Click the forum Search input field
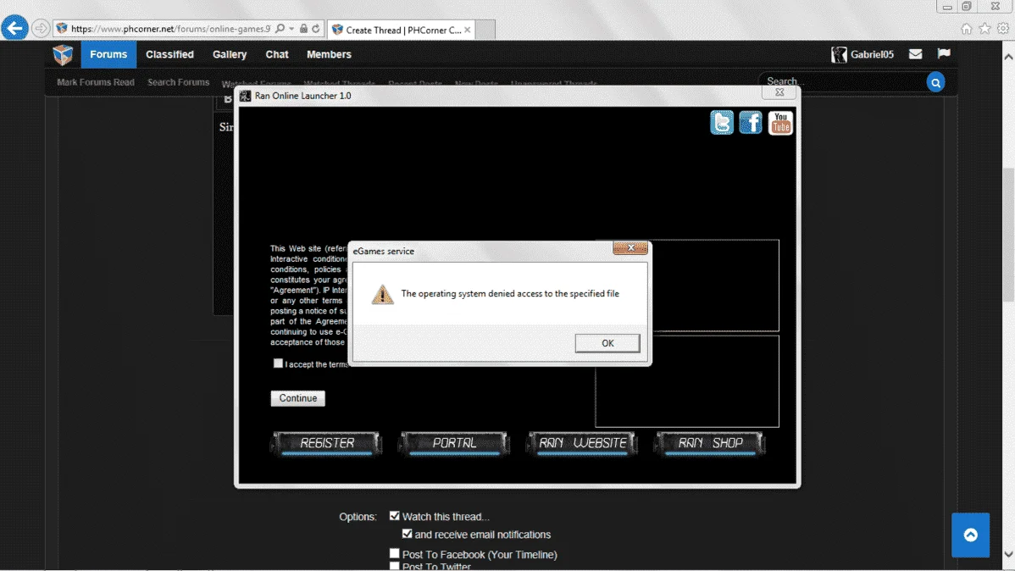The width and height of the screenshot is (1015, 571). 841,81
